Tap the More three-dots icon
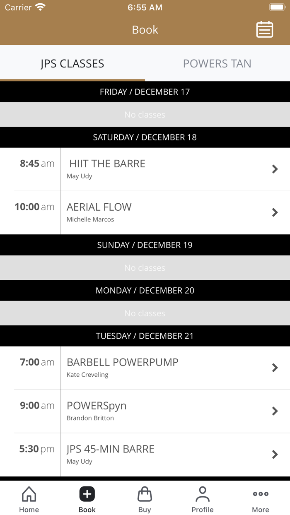 (261, 494)
